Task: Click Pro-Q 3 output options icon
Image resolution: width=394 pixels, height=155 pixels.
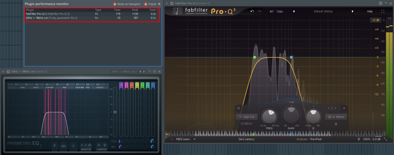Action: (359, 139)
